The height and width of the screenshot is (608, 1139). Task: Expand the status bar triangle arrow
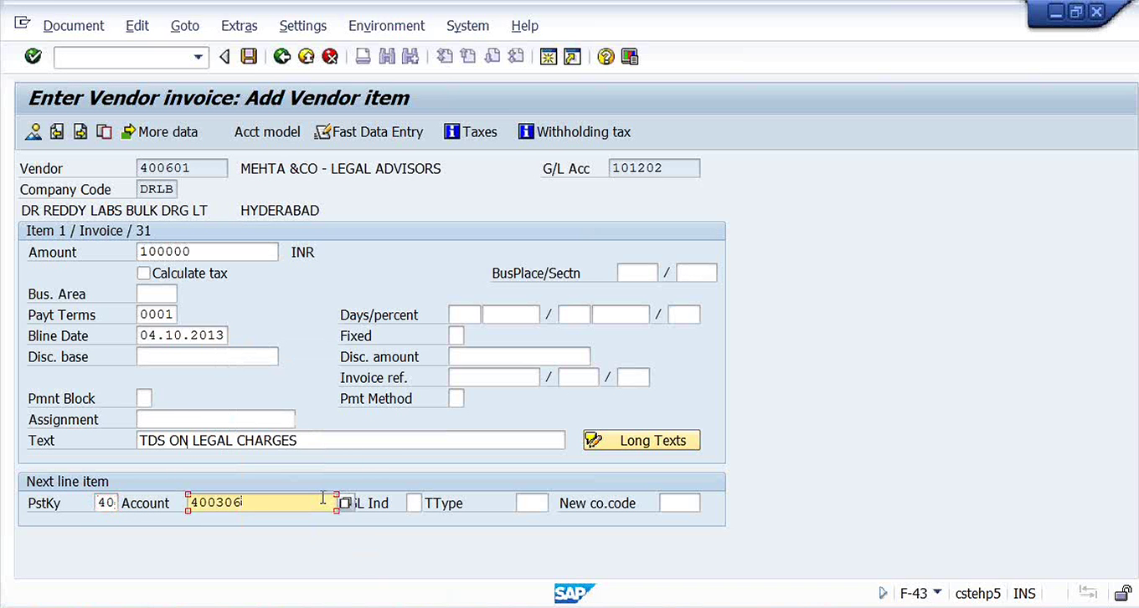pyautogui.click(x=883, y=593)
